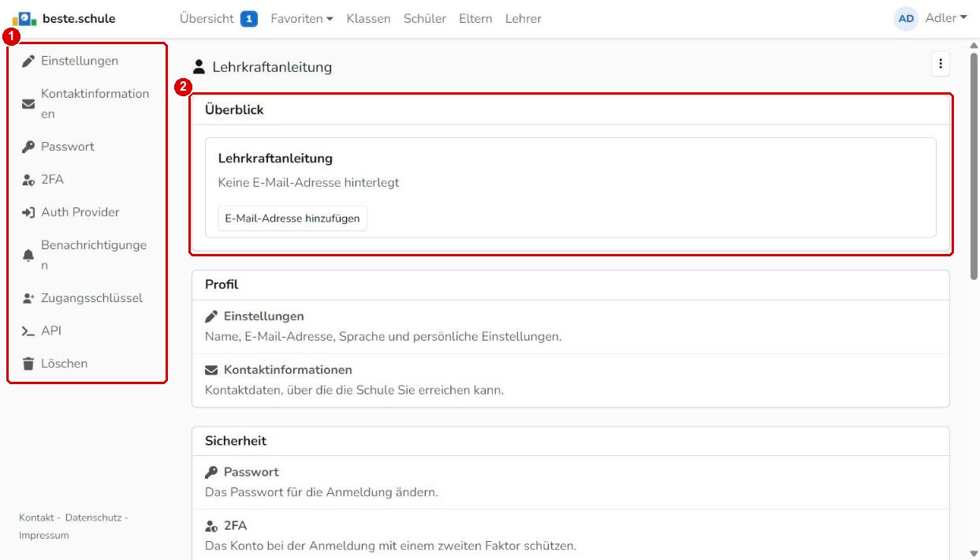Click the AD avatar badge
The width and height of the screenshot is (980, 560).
[x=907, y=19]
